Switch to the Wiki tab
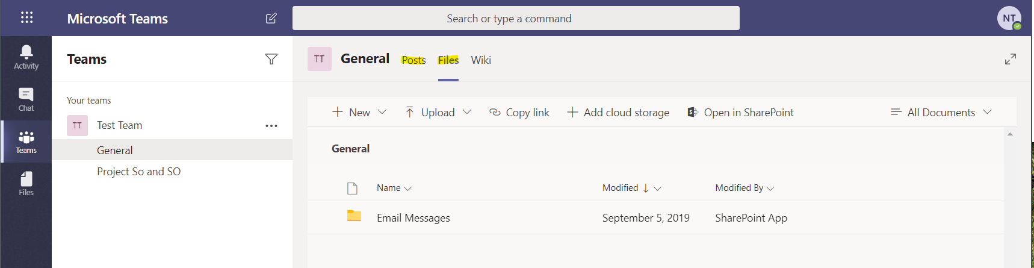The image size is (1034, 268). (x=481, y=60)
